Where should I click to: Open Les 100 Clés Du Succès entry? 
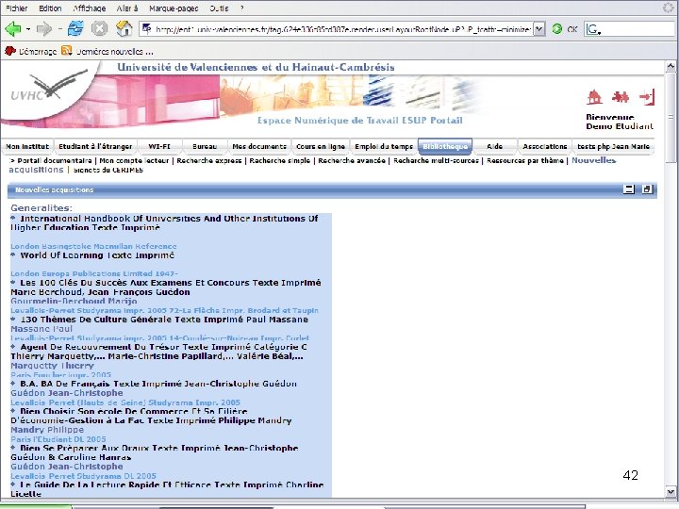tap(166, 287)
